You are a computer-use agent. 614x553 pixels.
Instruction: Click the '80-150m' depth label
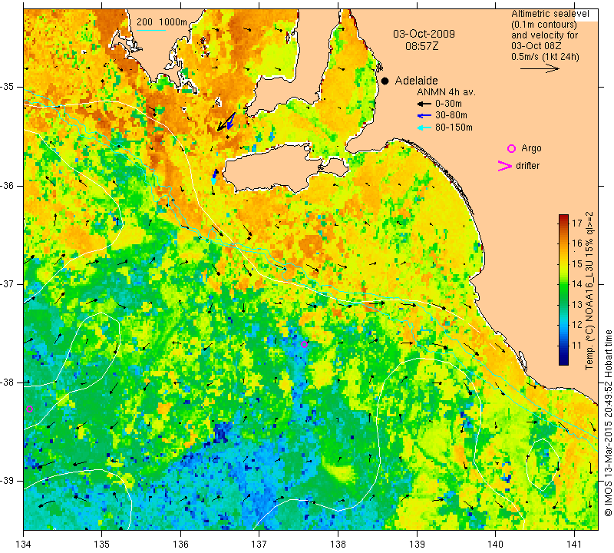pyautogui.click(x=454, y=127)
